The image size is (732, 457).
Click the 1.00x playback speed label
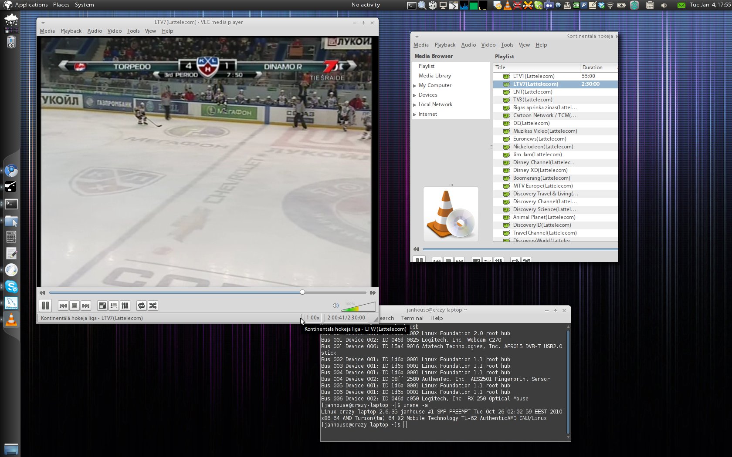coord(313,318)
